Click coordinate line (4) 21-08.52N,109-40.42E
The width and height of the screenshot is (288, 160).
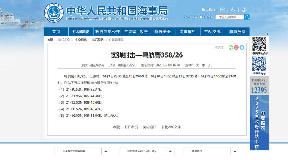(x=81, y=109)
